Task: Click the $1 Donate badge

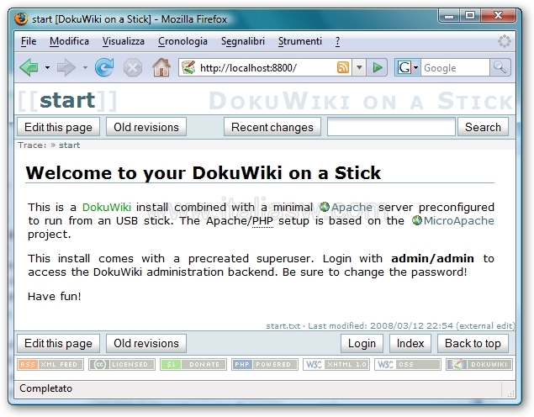Action: point(193,364)
